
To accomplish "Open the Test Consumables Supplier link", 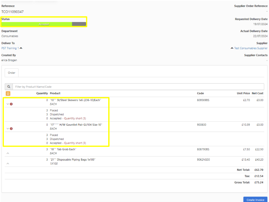I will [x=251, y=48].
